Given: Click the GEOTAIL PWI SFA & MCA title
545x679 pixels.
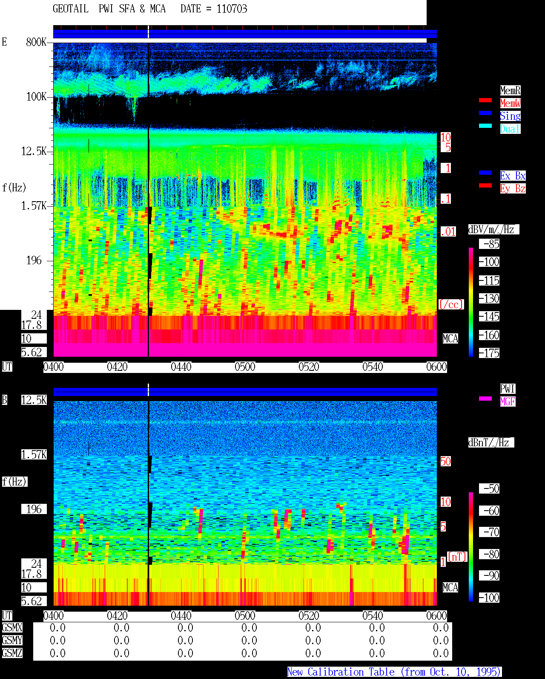Looking at the screenshot, I should [x=109, y=9].
